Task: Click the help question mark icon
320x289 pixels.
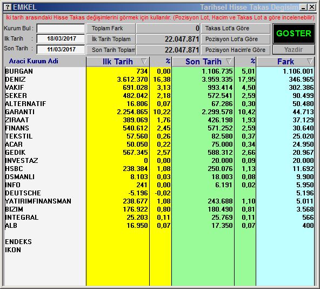Action: click(8, 8)
